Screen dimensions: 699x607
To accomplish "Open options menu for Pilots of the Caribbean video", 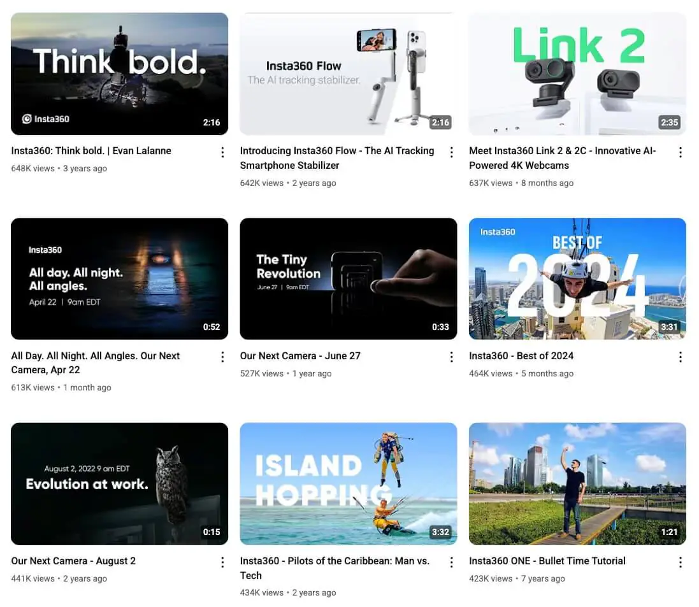I will pos(452,562).
